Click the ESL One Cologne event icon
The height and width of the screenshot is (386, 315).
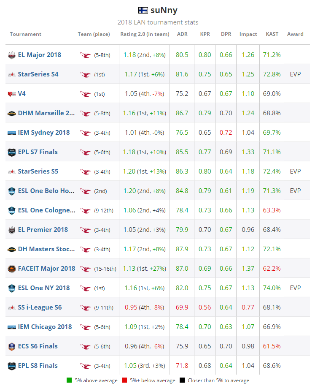[12, 210]
